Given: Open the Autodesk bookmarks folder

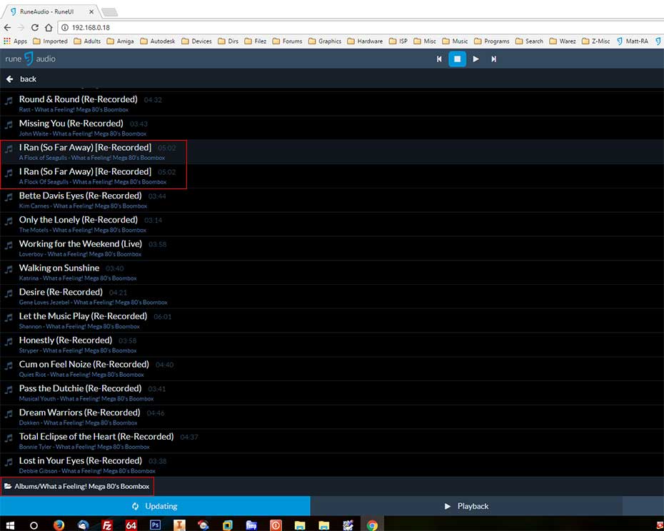Looking at the screenshot, I should coord(158,41).
